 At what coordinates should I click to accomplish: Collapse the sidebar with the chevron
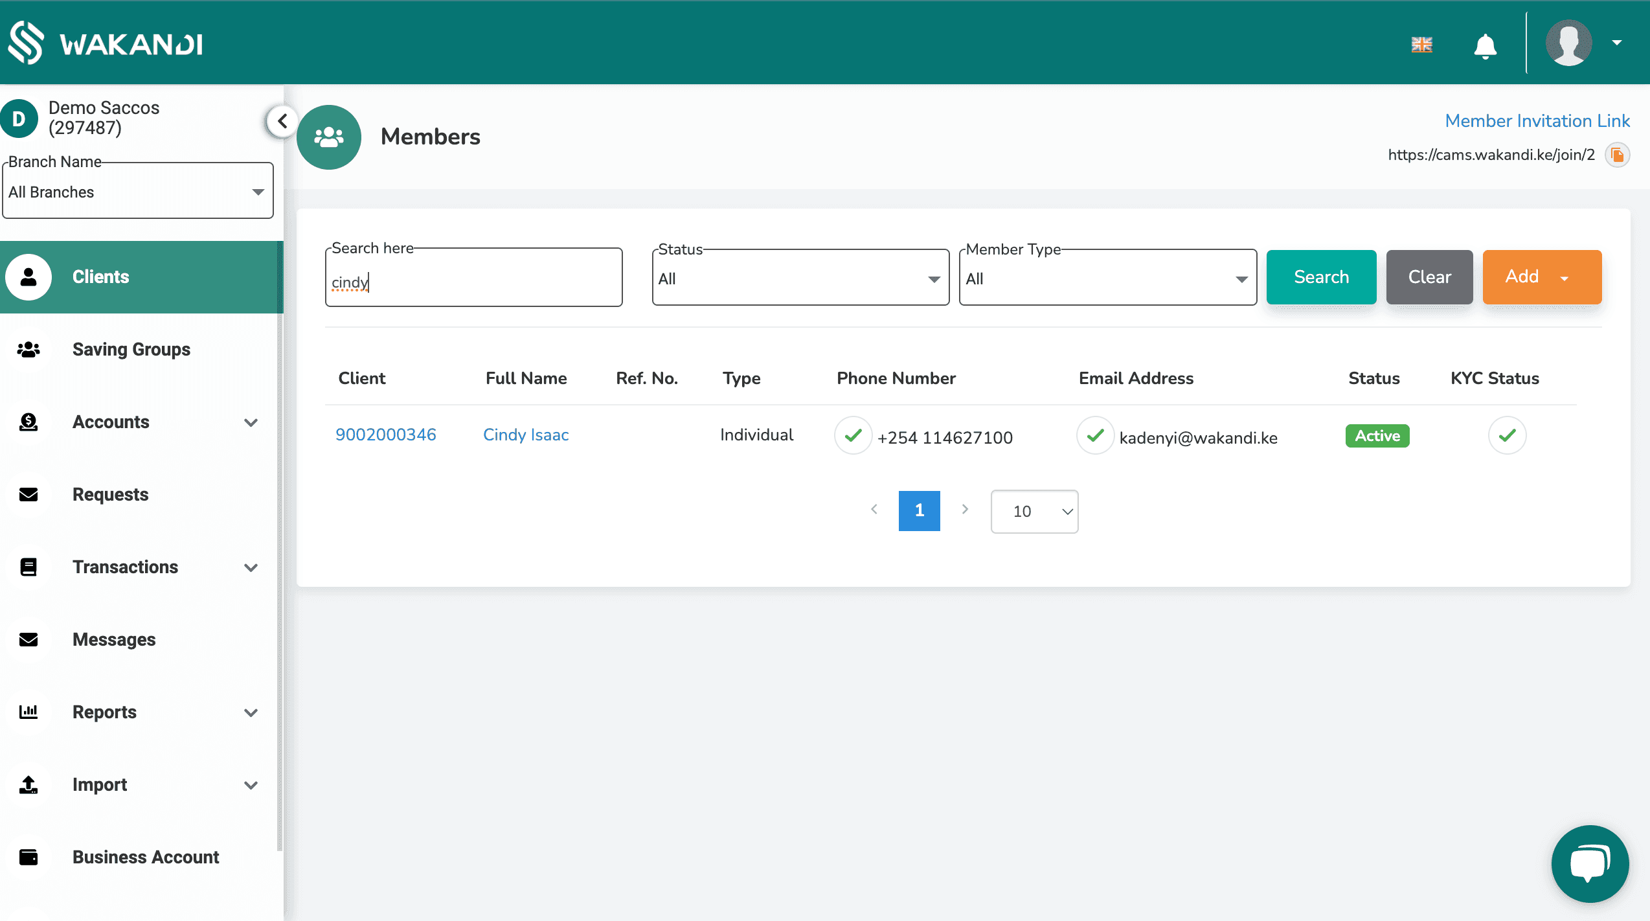point(282,120)
